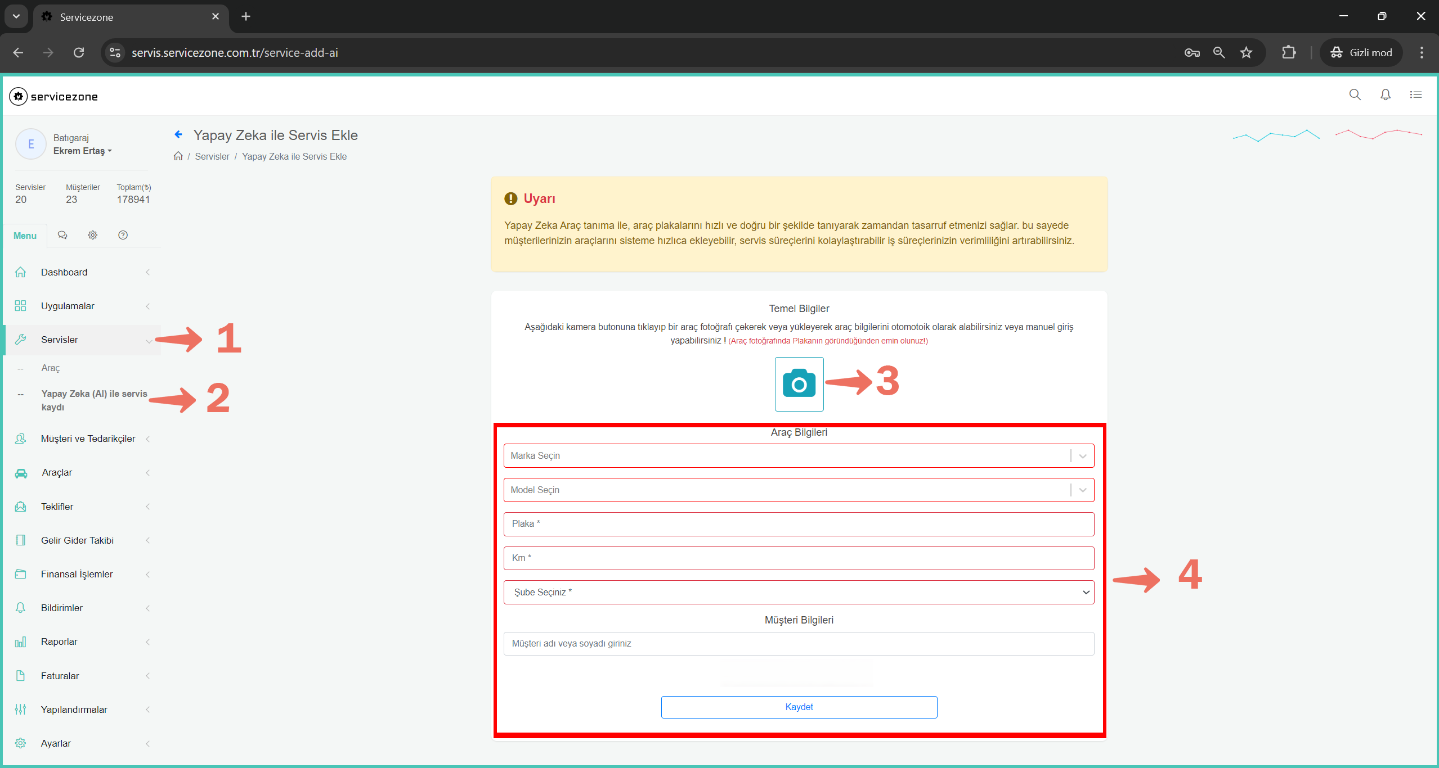The height and width of the screenshot is (768, 1439).
Task: Open the notifications bell in header
Action: pos(1385,95)
